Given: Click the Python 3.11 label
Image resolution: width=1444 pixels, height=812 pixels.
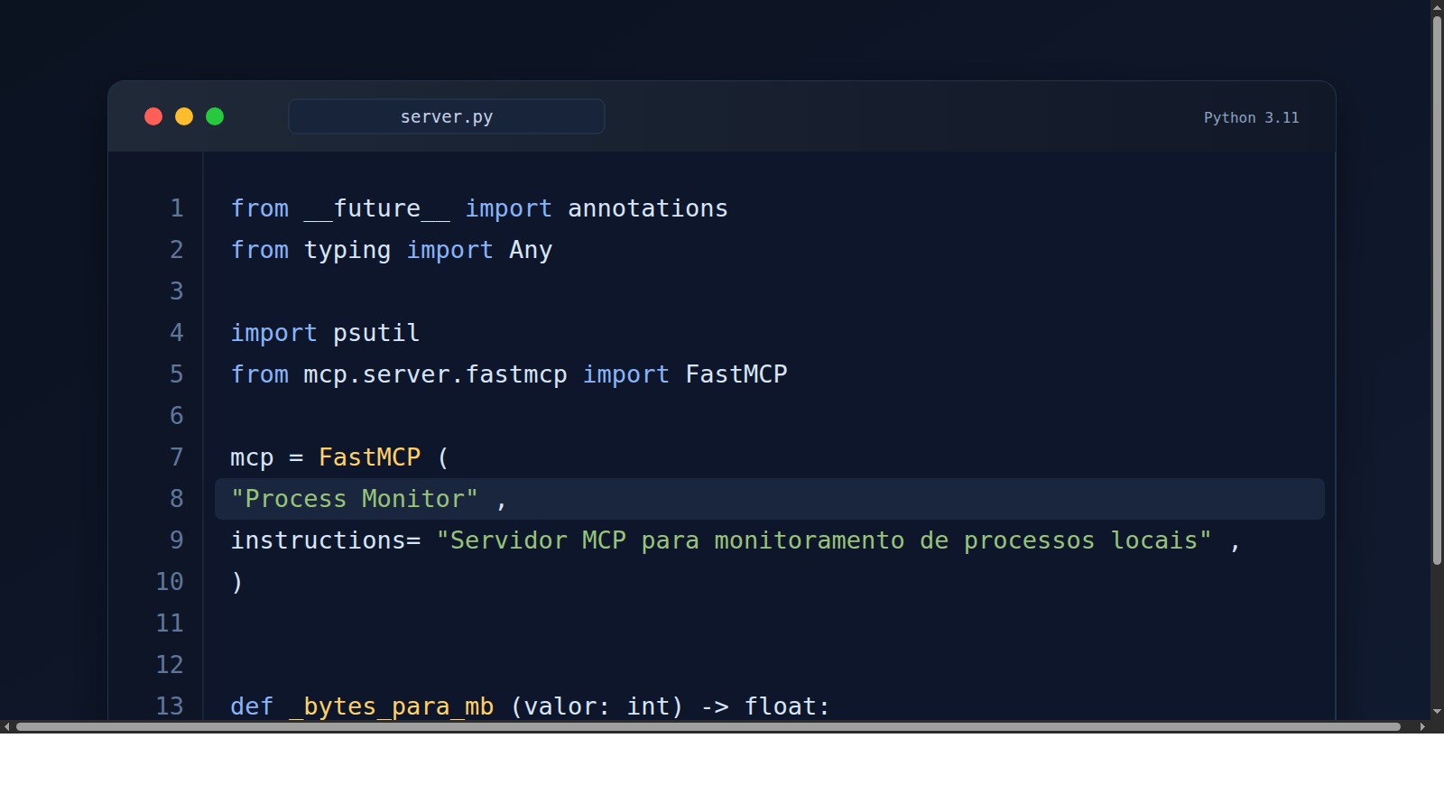Looking at the screenshot, I should coord(1251,118).
